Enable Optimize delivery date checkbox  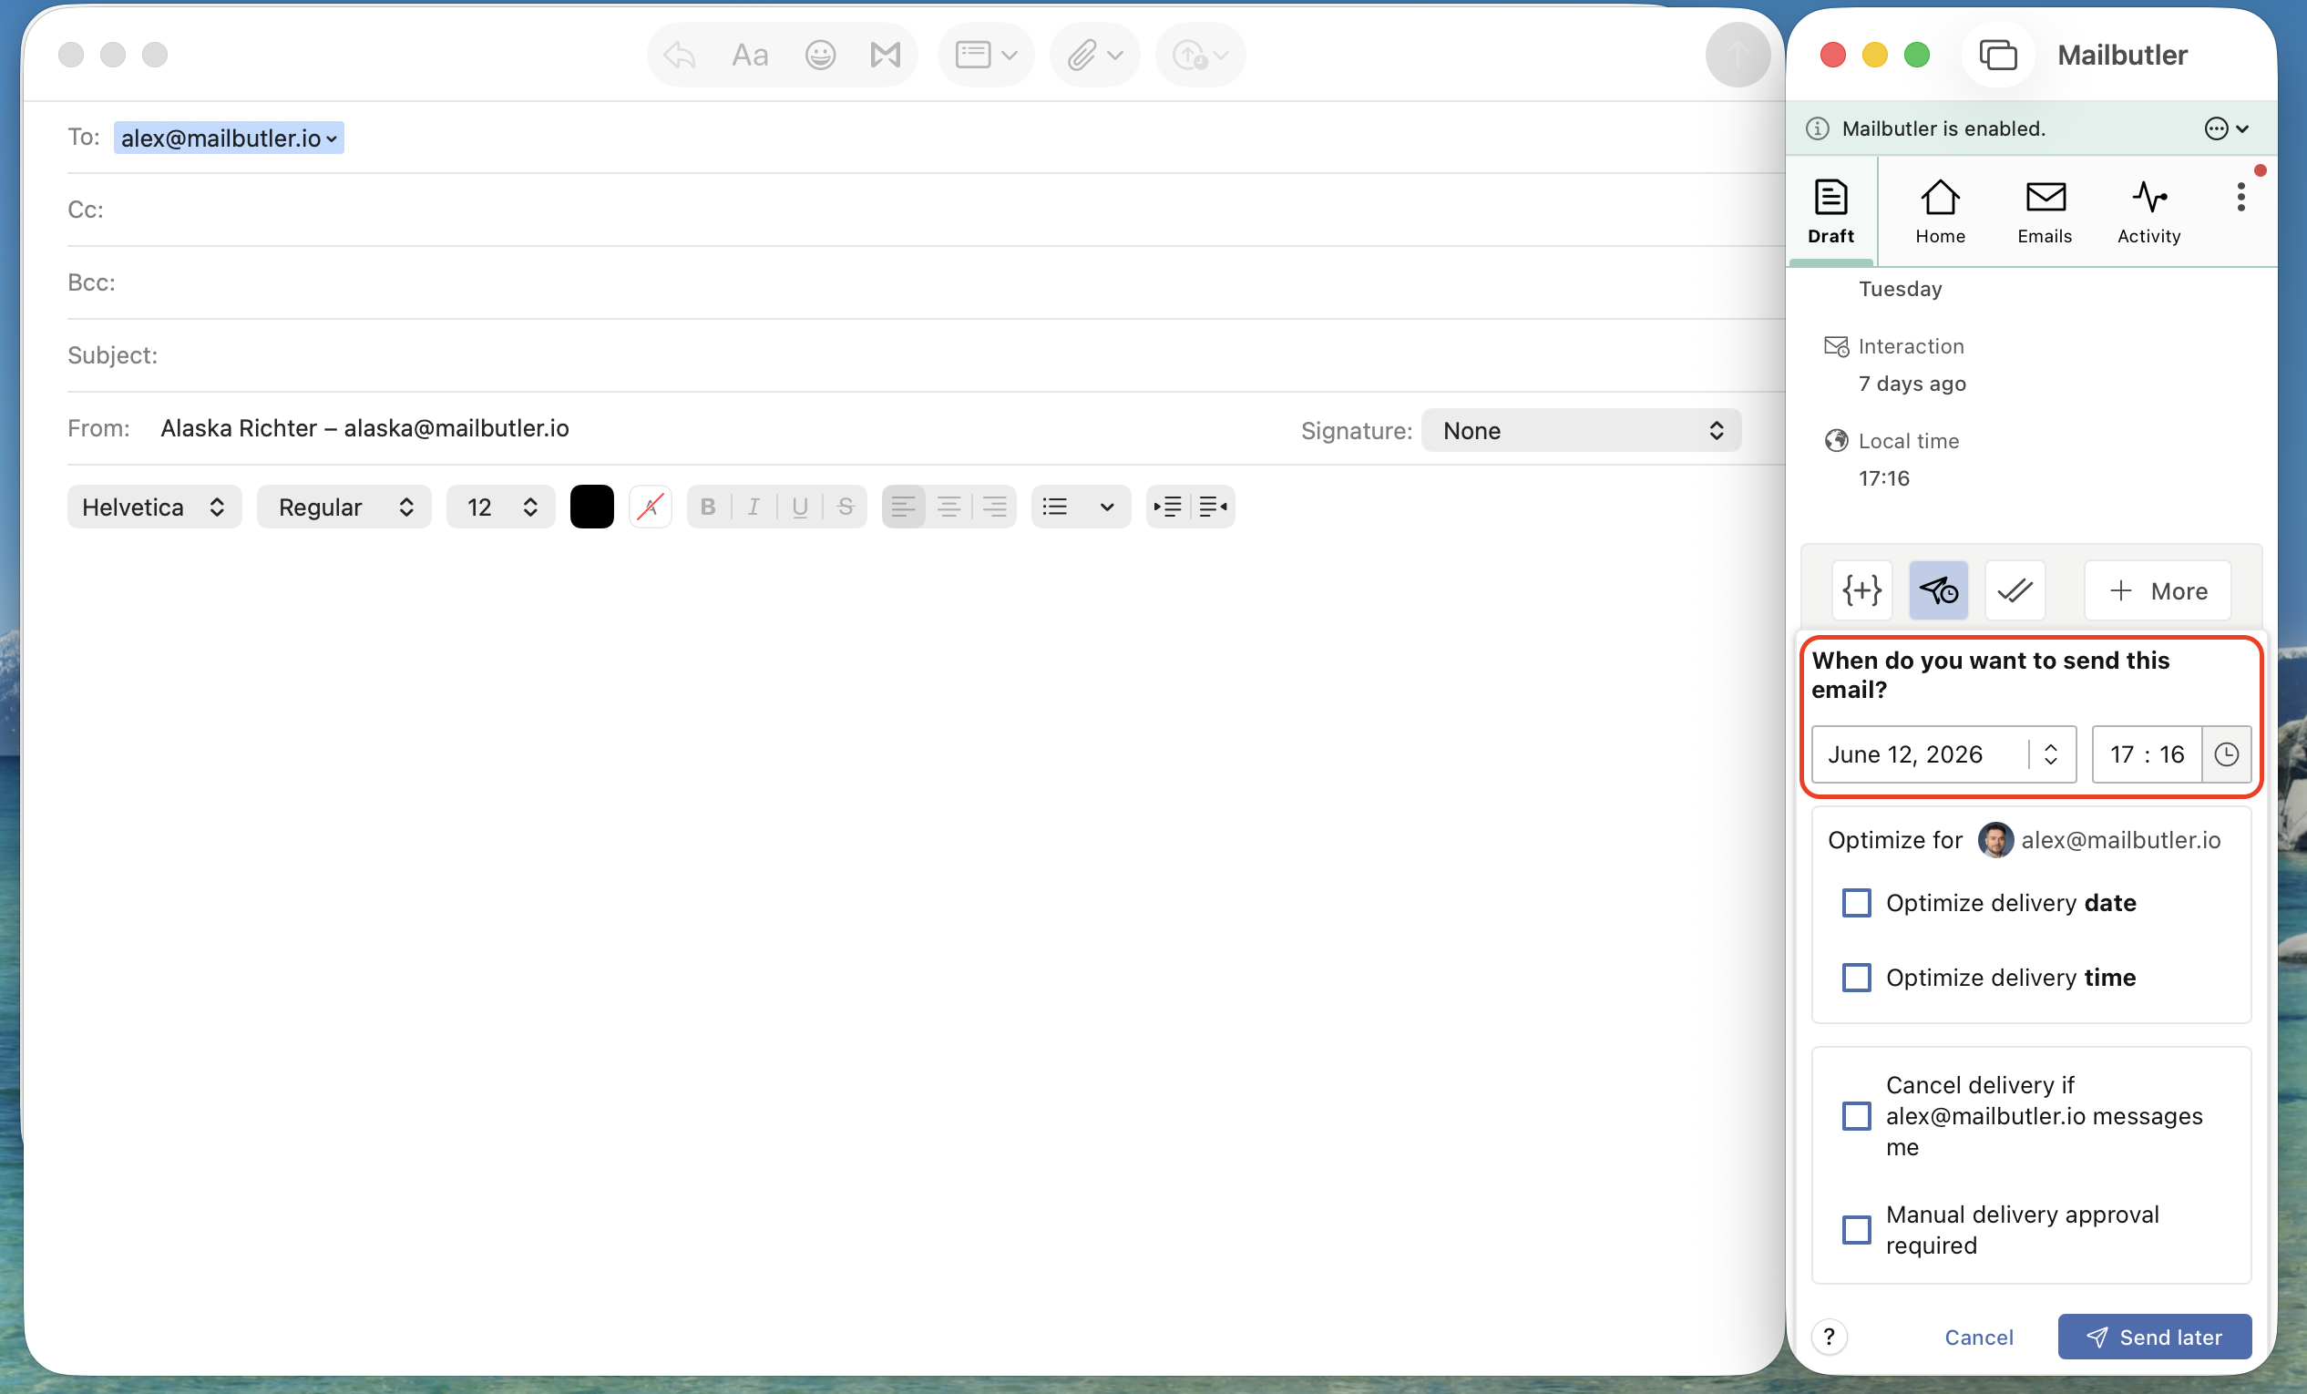(1856, 903)
